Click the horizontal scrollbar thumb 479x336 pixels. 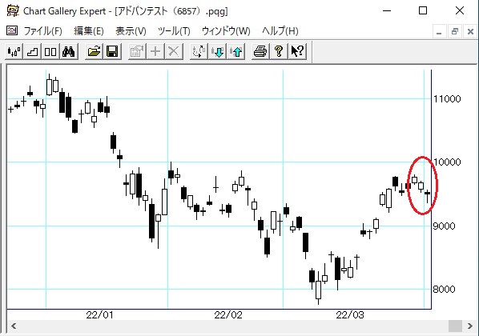click(455, 326)
